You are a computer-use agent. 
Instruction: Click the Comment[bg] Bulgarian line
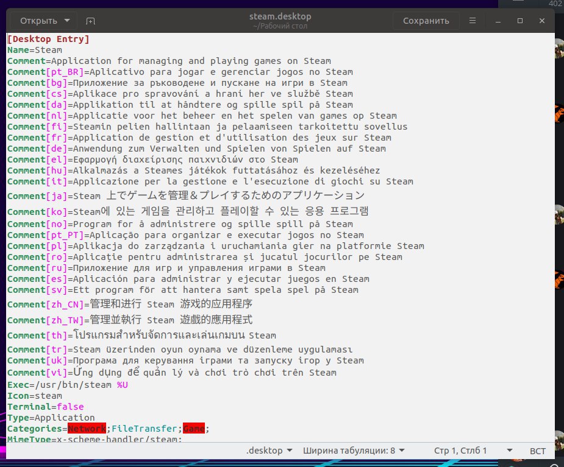pos(177,83)
